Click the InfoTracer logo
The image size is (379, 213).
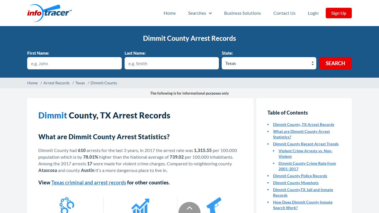coord(49,13)
